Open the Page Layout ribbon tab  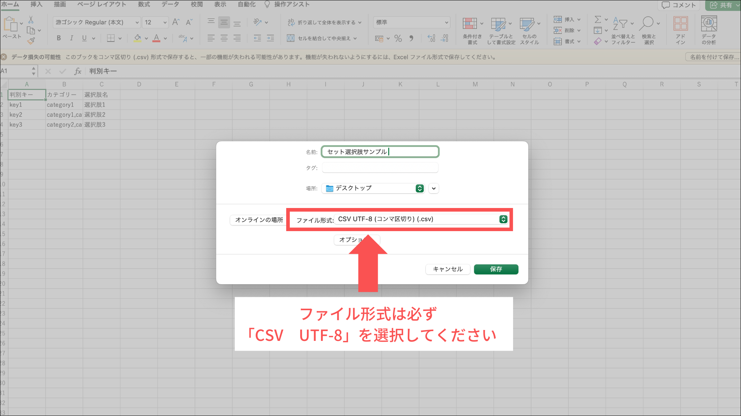(101, 4)
